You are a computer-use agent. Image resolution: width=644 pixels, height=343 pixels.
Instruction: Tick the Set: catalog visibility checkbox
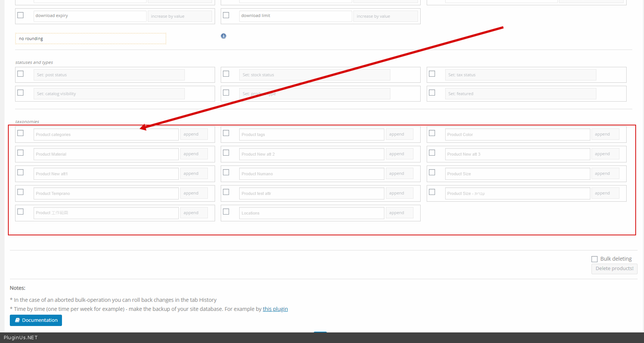coord(20,93)
